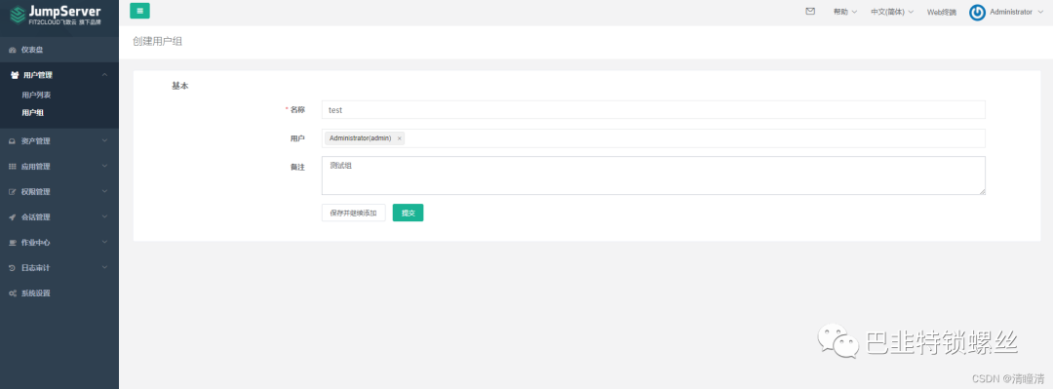Click the Administrator avatar power icon
The height and width of the screenshot is (389, 1053).
(977, 12)
